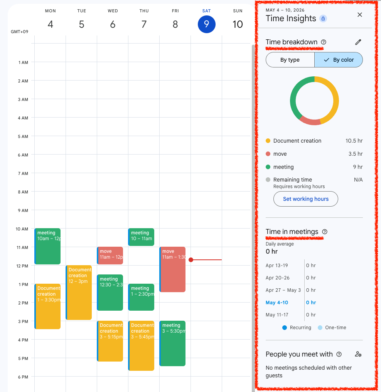This screenshot has height=392, width=381.
Task: Open Wednesday meeting 12:30 event
Action: (x=110, y=293)
